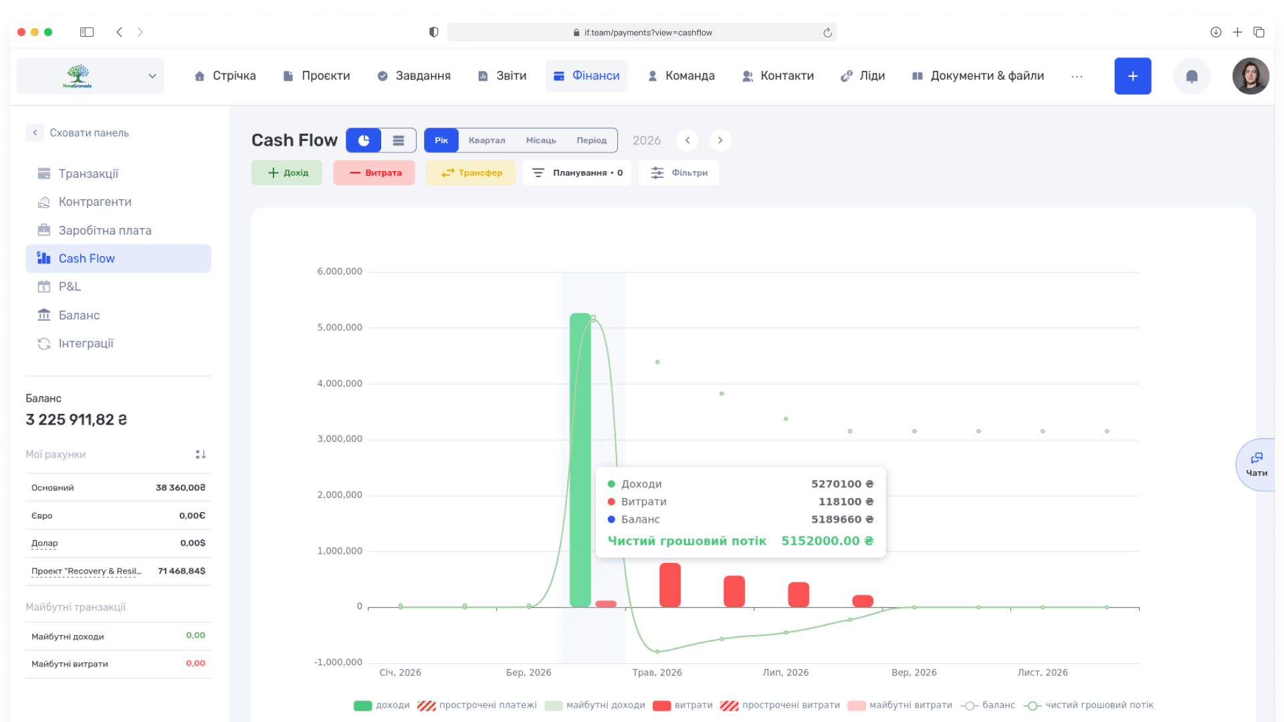Open Документи & файли
Screen dimensions: 1284x722
tap(978, 76)
